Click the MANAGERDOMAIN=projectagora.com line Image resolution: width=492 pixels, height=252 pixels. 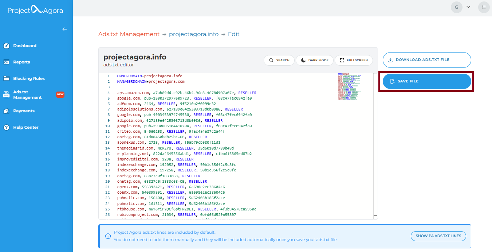pyautogui.click(x=151, y=81)
